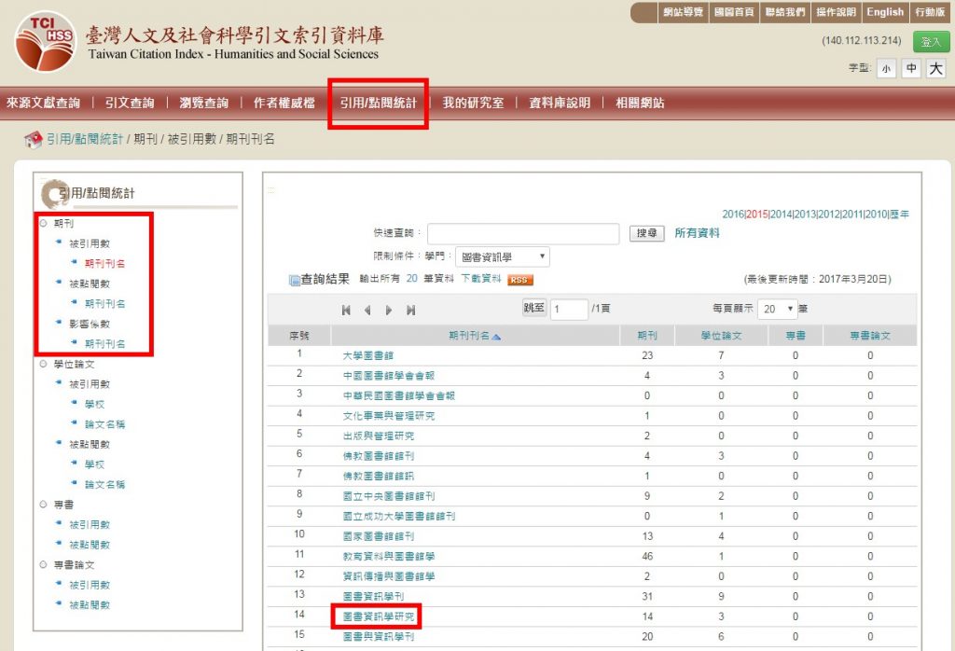Screen dimensions: 955x651
Task: Click the 跳至 jump-to-page button
Action: [x=534, y=308]
